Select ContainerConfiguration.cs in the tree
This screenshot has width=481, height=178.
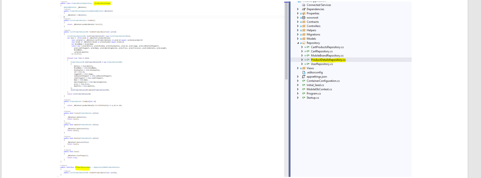point(323,81)
